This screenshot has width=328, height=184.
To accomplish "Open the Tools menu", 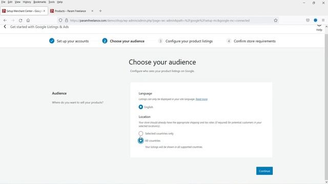I will coord(52,2).
